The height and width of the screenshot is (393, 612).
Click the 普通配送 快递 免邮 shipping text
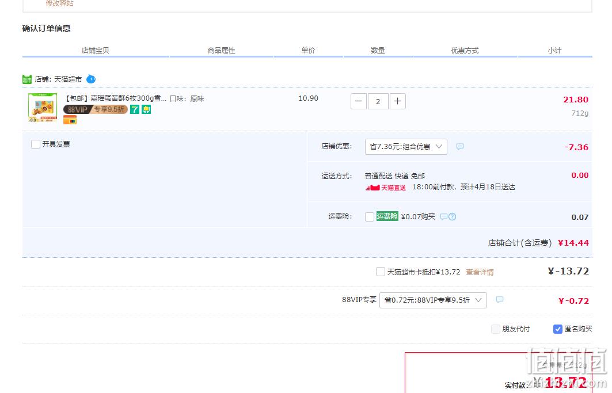tap(395, 175)
